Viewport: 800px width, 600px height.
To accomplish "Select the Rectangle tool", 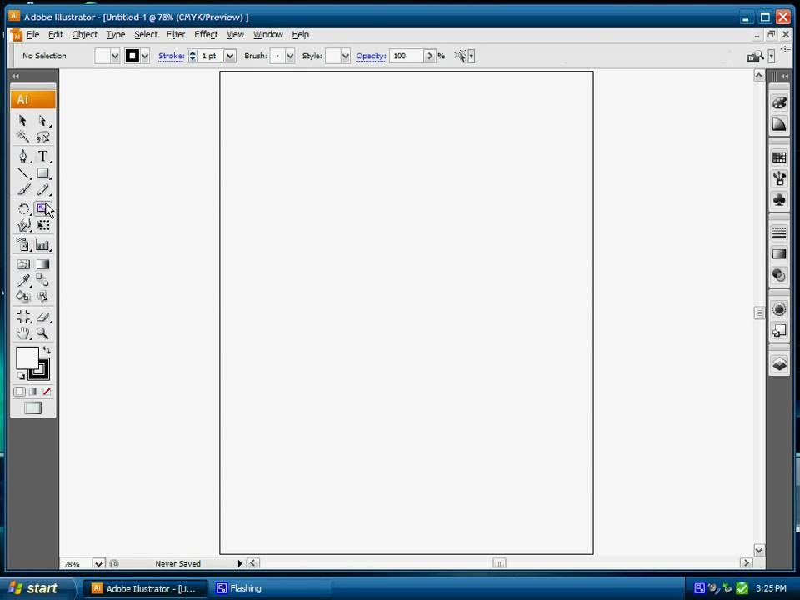I will [x=42, y=173].
